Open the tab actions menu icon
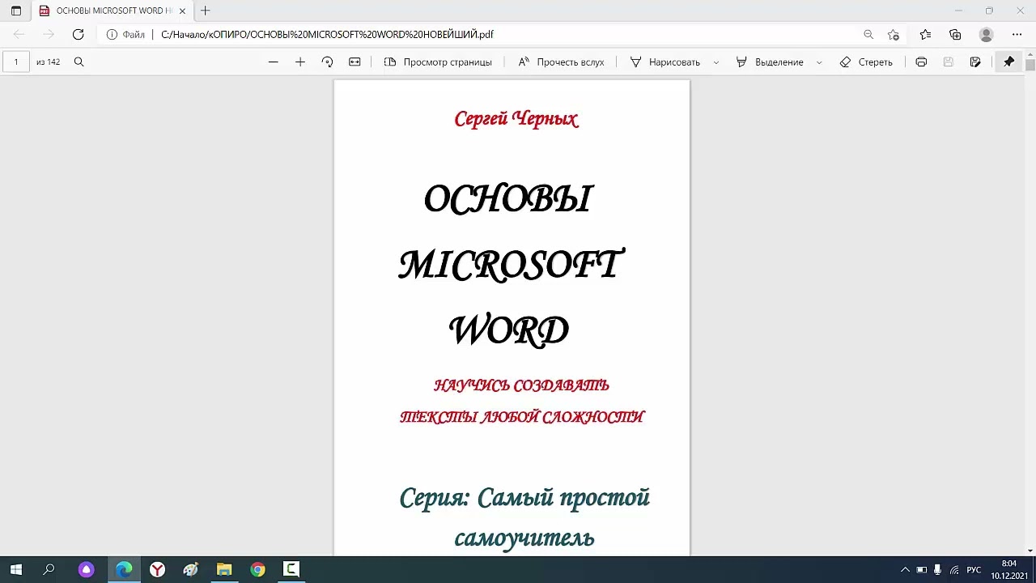1036x583 pixels. click(x=16, y=11)
